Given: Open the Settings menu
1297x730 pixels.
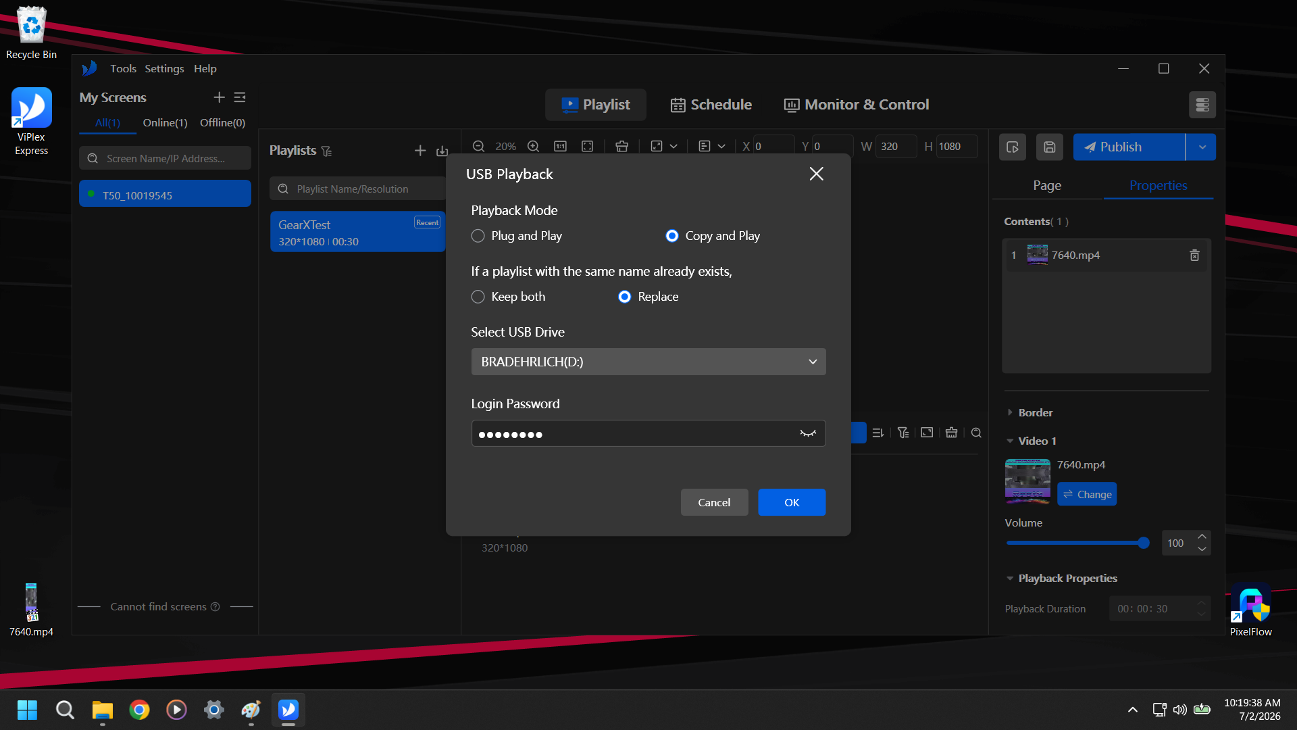Looking at the screenshot, I should point(164,68).
